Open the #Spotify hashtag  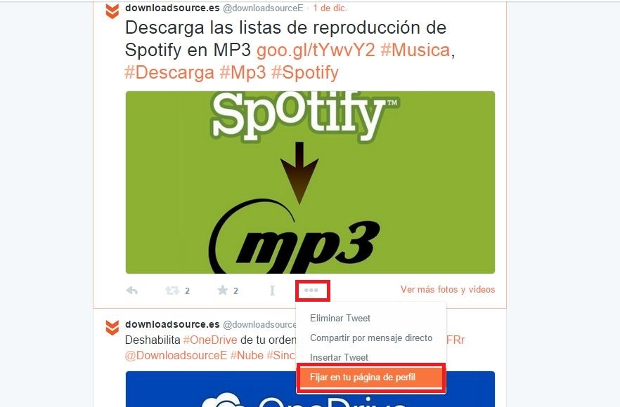305,73
